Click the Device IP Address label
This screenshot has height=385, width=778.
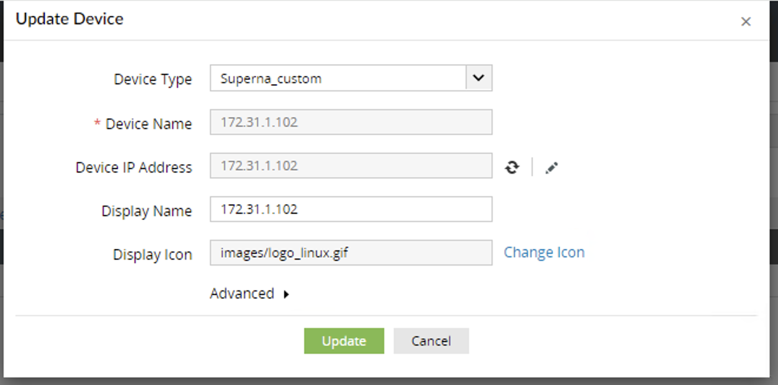pos(134,168)
